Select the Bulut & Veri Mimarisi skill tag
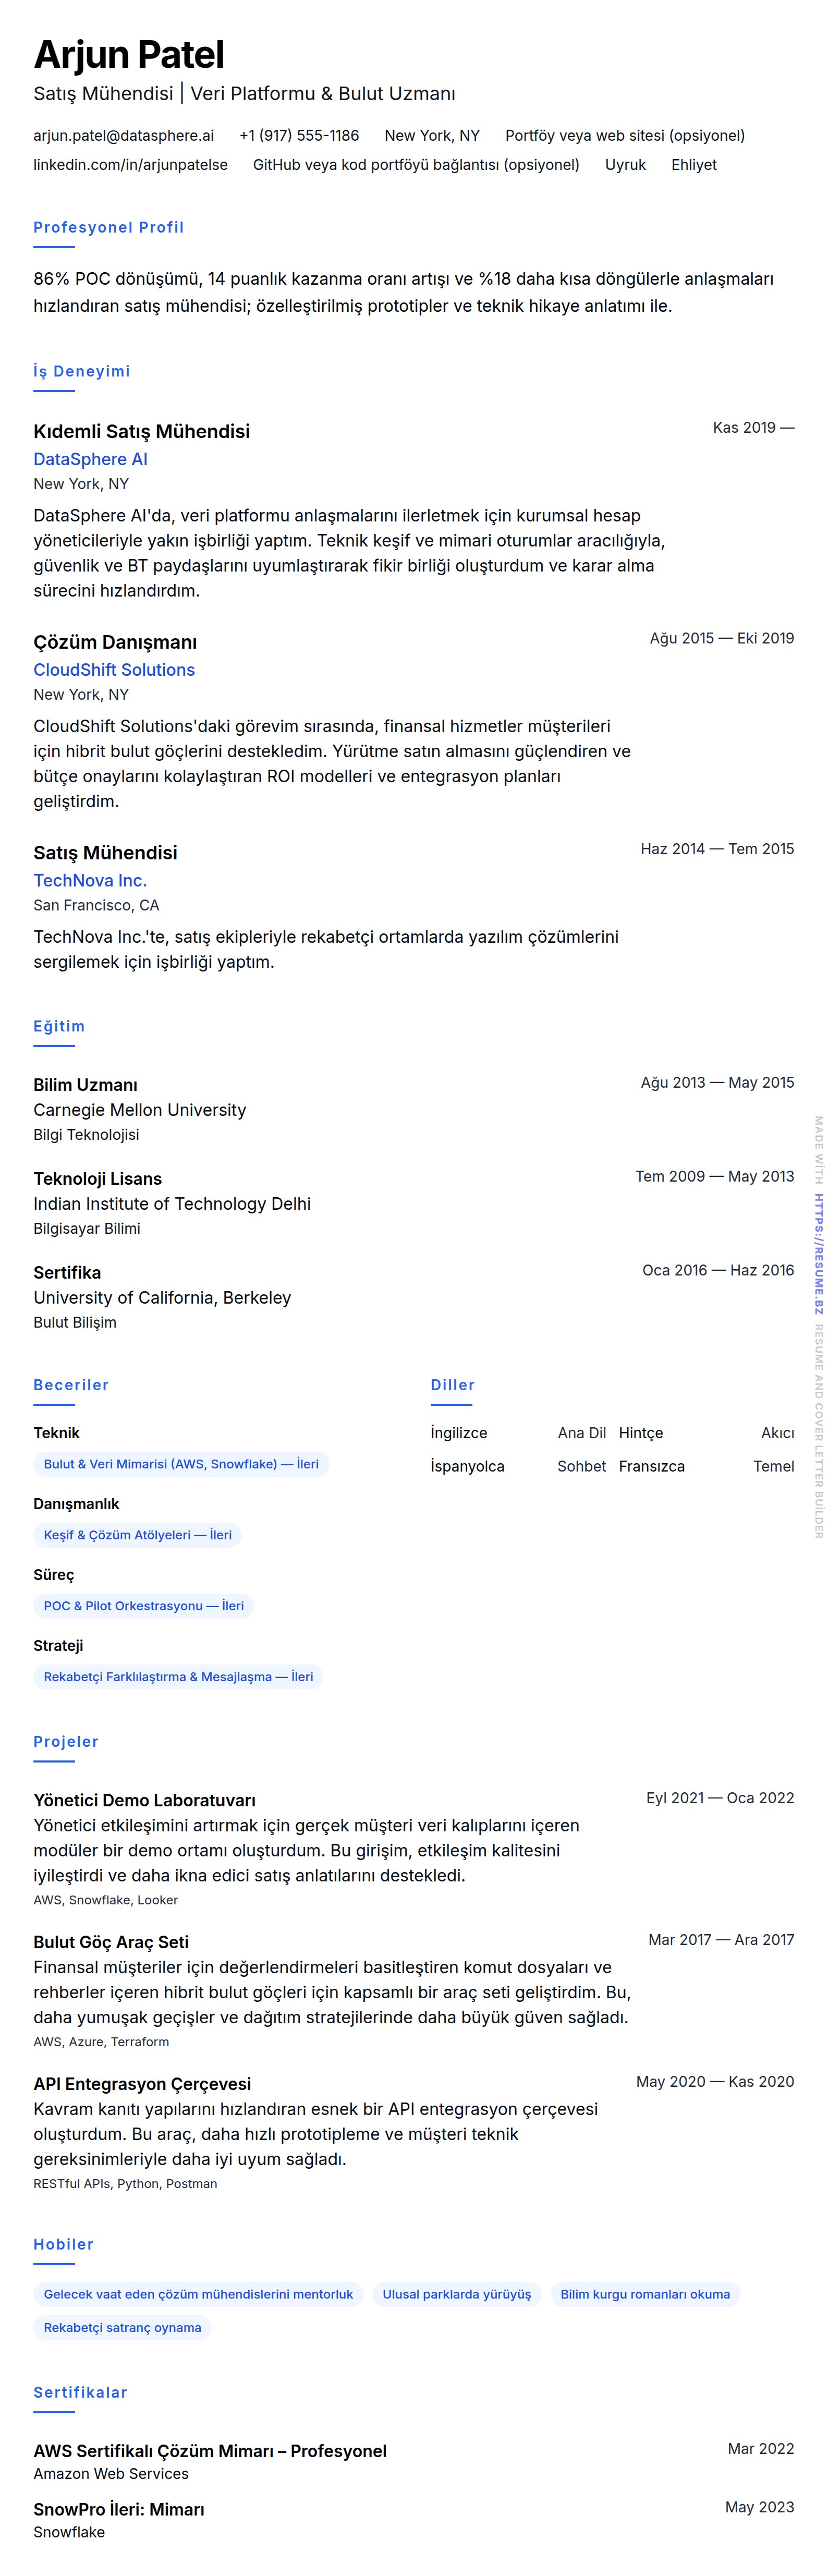Screen dimensions: 828x2576 point(181,1464)
